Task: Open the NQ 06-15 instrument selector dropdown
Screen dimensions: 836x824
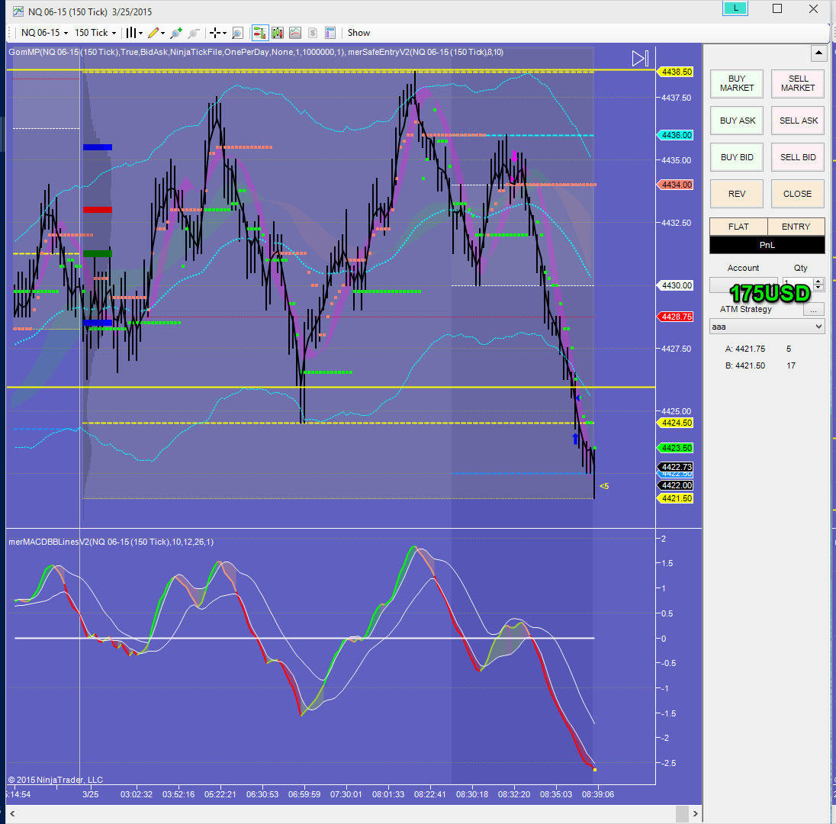Action: 45,33
